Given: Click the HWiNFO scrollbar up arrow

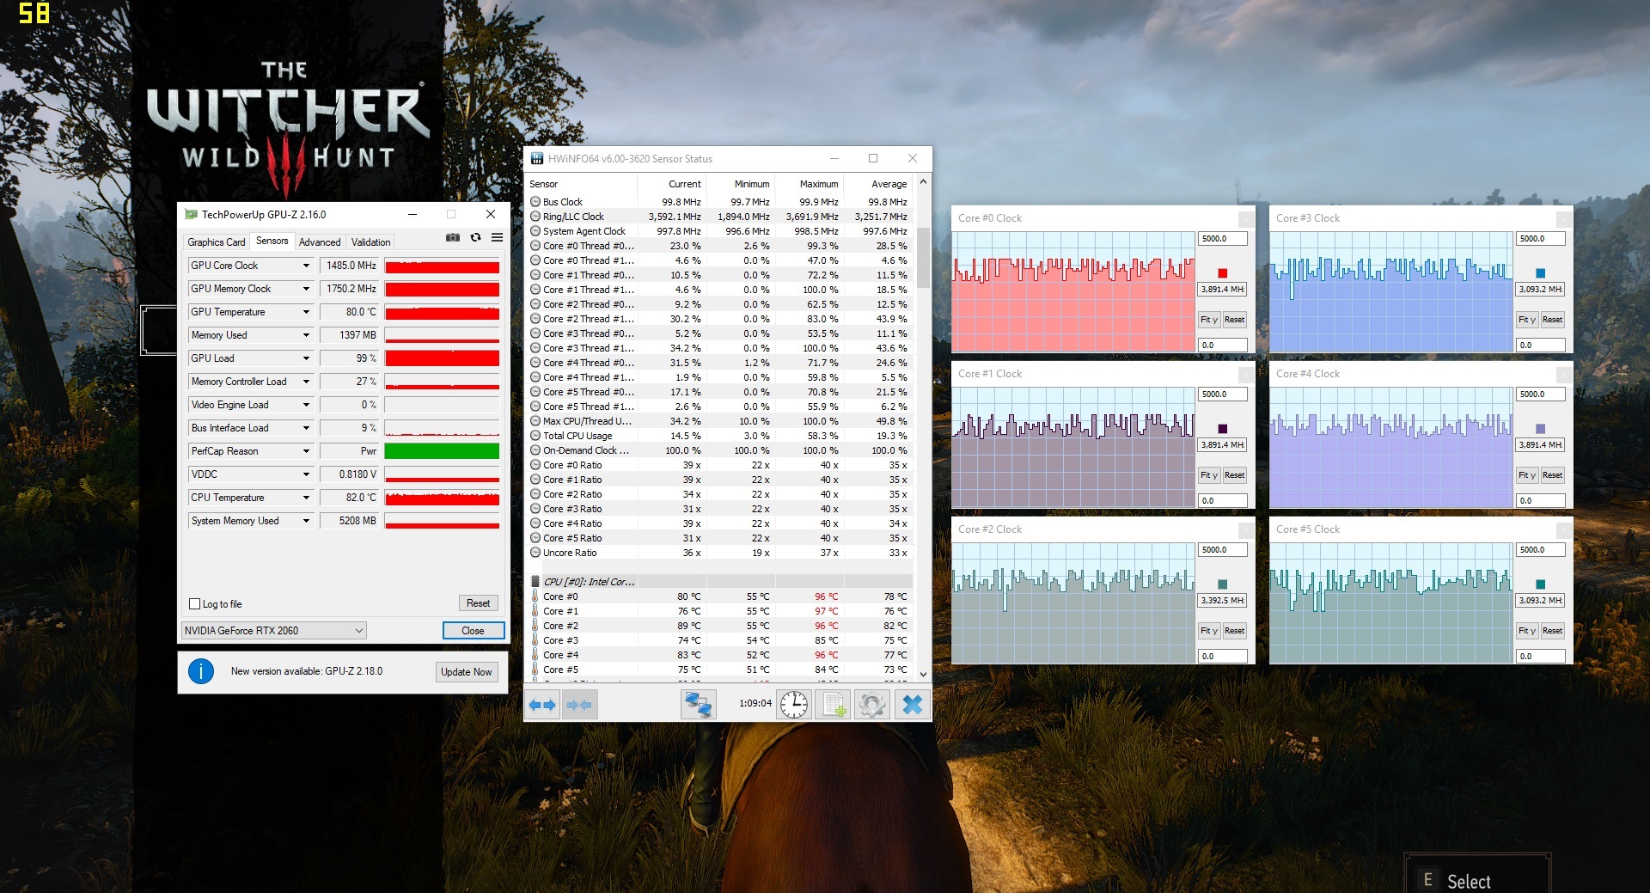Looking at the screenshot, I should pos(924,182).
